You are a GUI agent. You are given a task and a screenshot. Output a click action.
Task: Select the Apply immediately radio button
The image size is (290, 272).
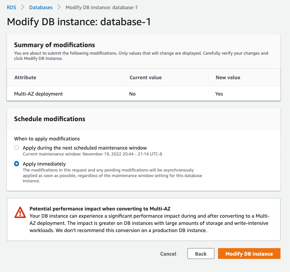tap(17, 164)
